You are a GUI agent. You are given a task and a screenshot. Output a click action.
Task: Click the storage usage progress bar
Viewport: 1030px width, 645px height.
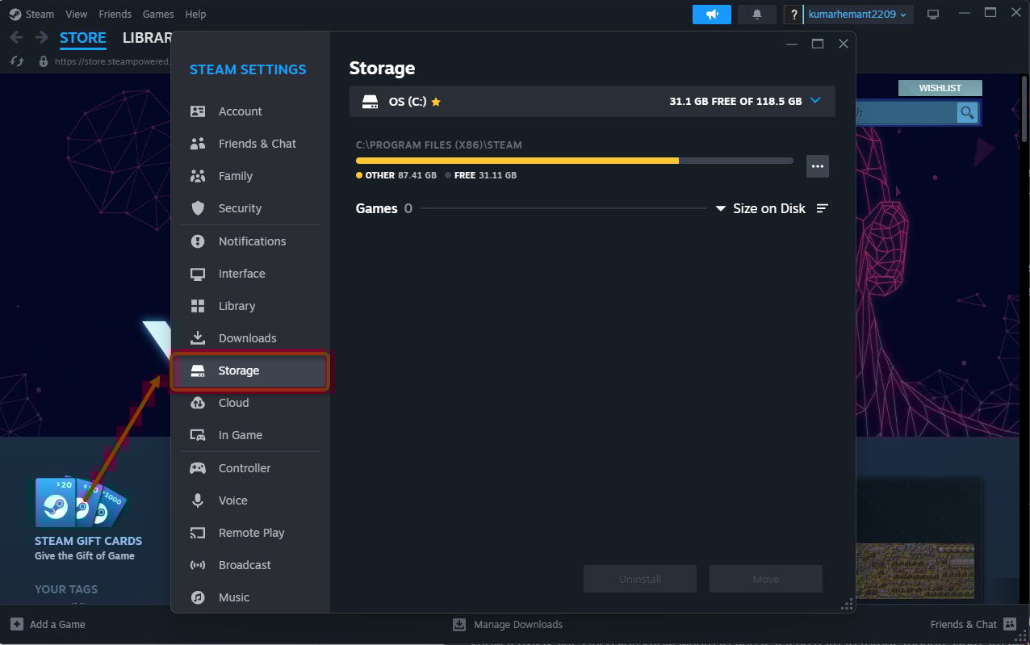(573, 160)
